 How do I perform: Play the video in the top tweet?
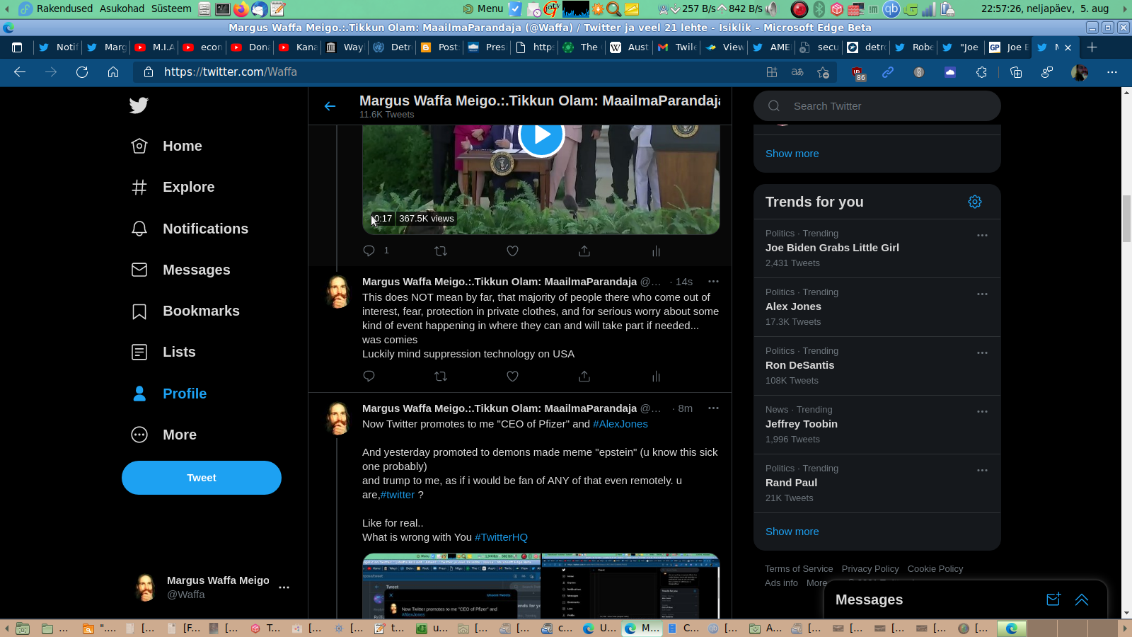point(541,134)
